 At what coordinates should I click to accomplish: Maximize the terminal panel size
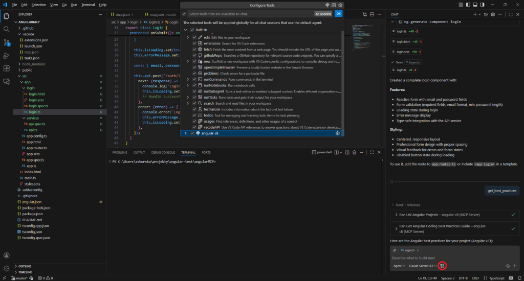coord(372,153)
